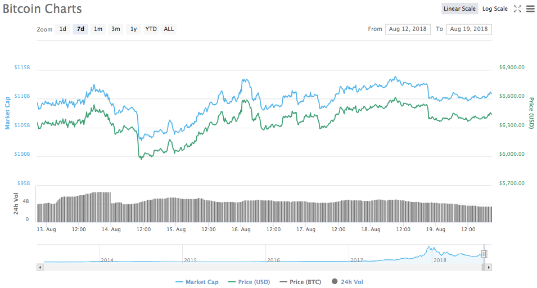537x288 pixels.
Task: Toggle Market Cap series in legend
Action: point(197,282)
